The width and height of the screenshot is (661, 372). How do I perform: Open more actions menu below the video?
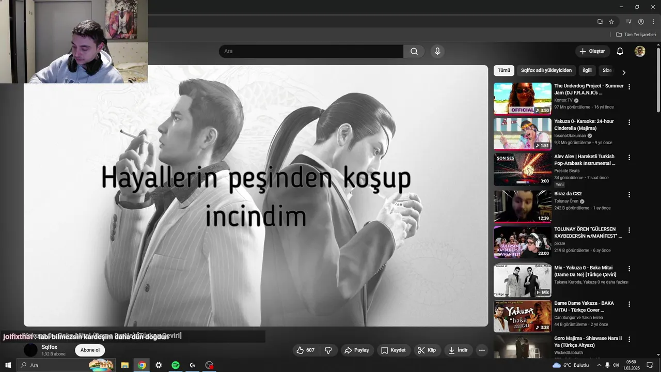coord(482,350)
